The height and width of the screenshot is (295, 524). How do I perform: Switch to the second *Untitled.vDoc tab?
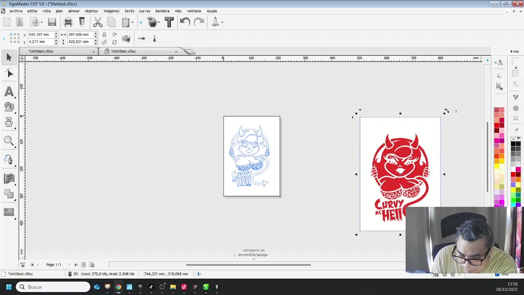pyautogui.click(x=141, y=51)
